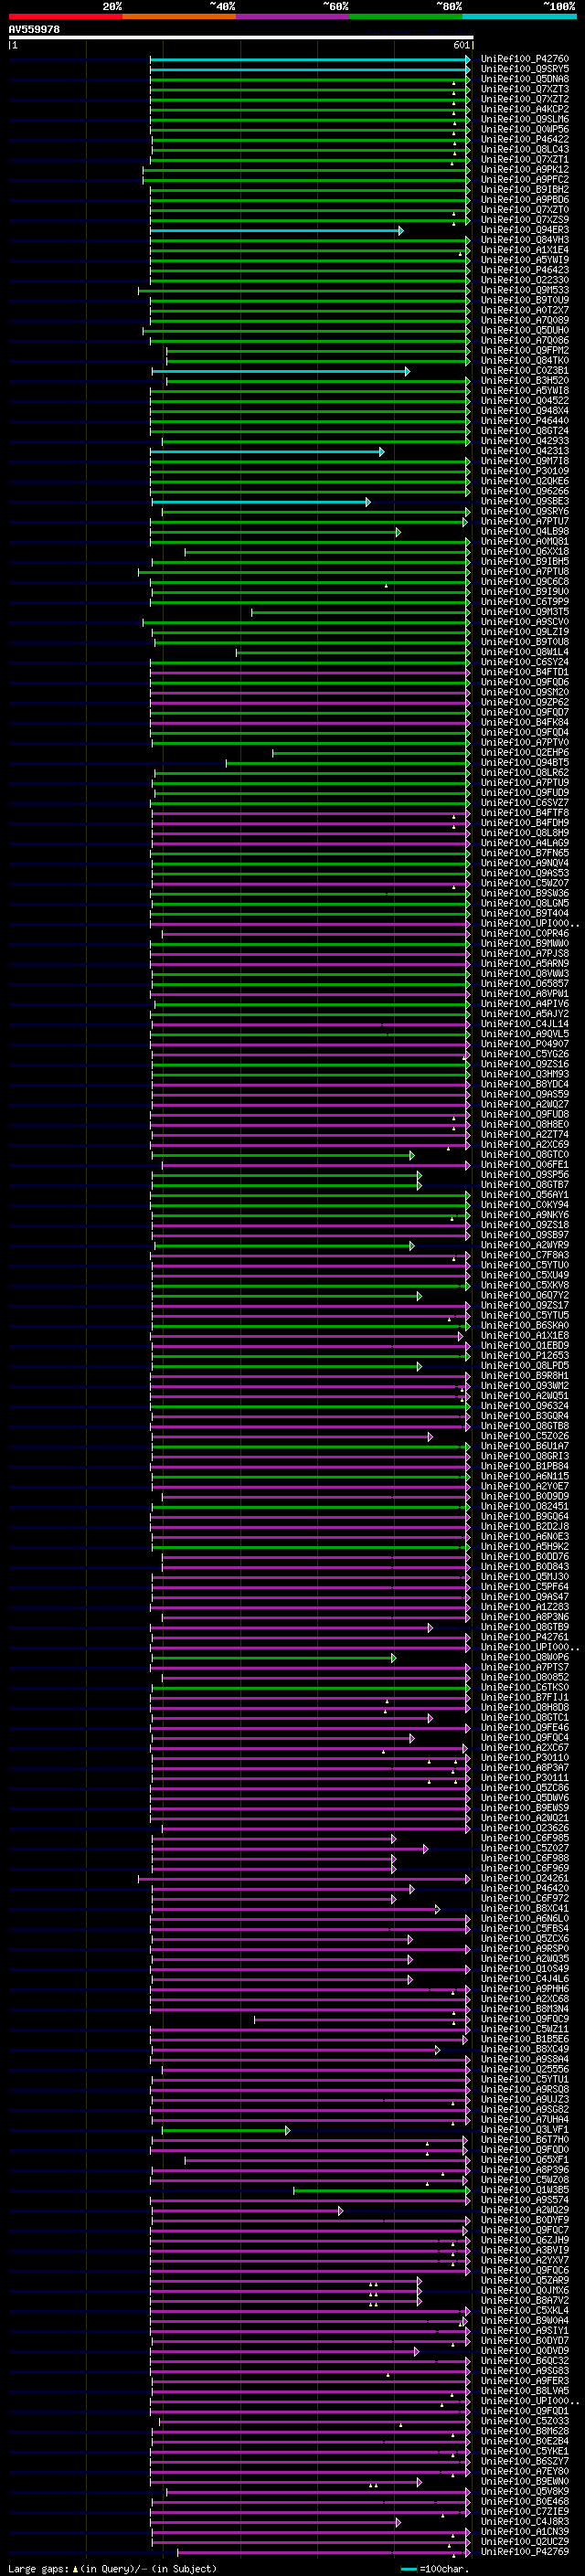
Task: Click the green ~80% identity legend segment
Action: point(406,16)
